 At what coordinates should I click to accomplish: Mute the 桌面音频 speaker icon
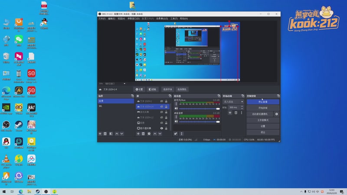click(176, 122)
